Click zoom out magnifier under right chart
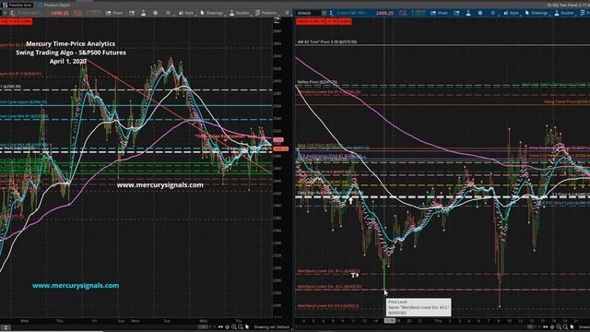The width and height of the screenshot is (590, 332). coord(565,327)
